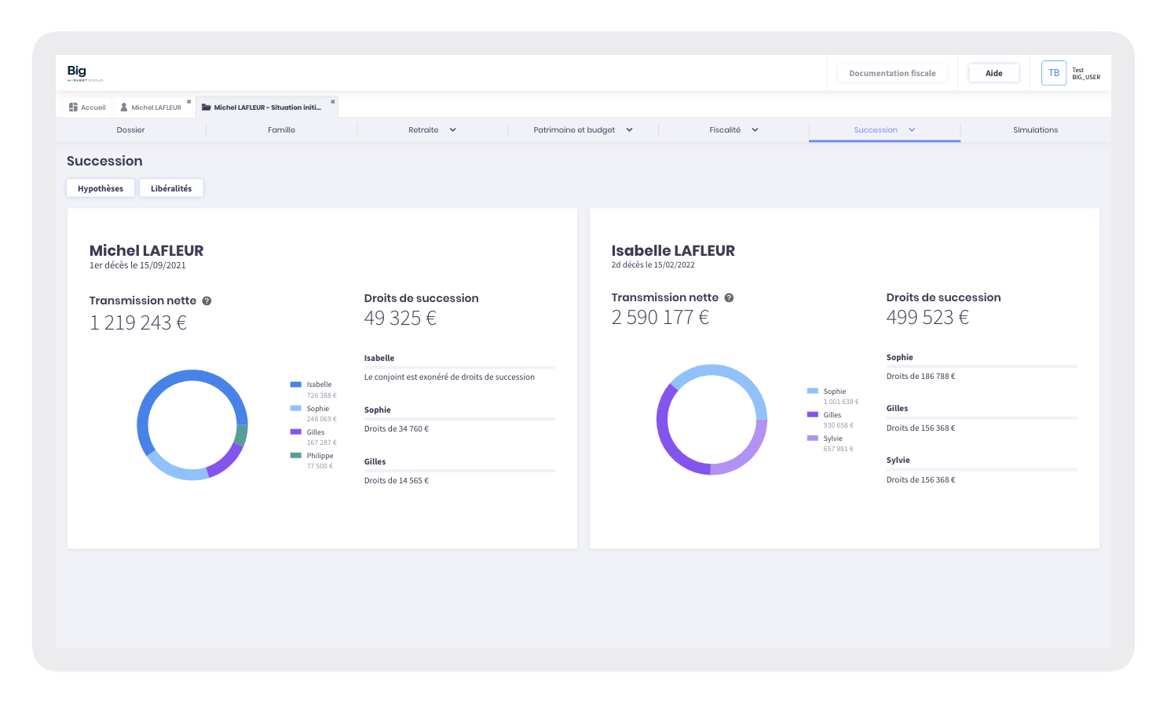Click the Big Harvest Group logo
The image size is (1167, 703).
[85, 73]
